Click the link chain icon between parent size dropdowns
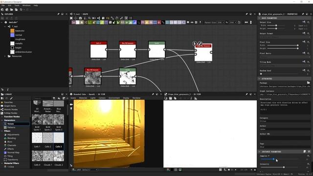This screenshot has width=313, height=176. click(227, 22)
